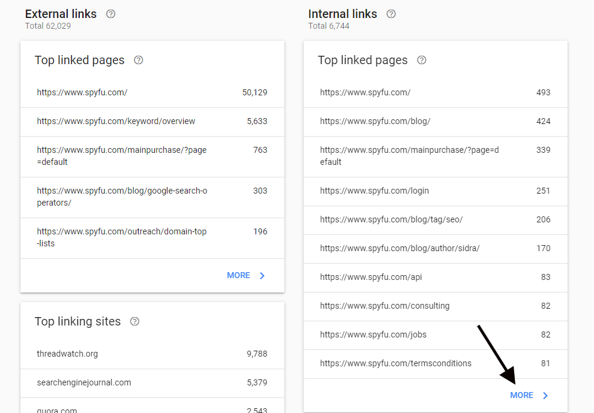Open the spyfu.com/login internal row

(x=374, y=191)
